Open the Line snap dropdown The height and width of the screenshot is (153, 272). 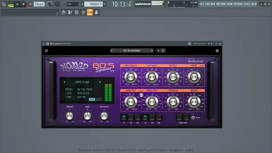pos(72,4)
